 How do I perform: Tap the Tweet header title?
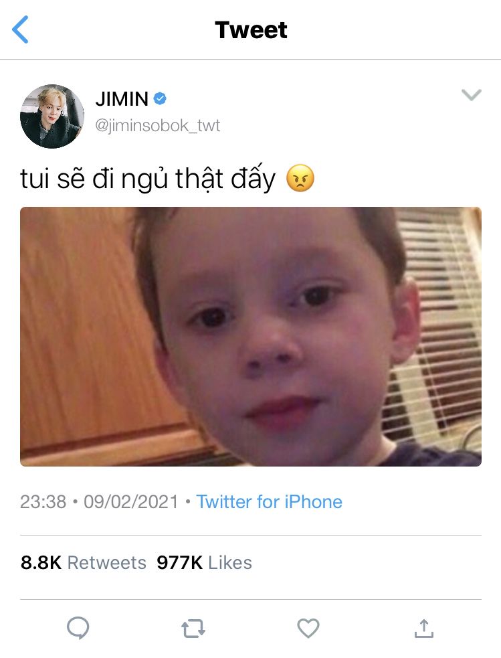[x=251, y=30]
